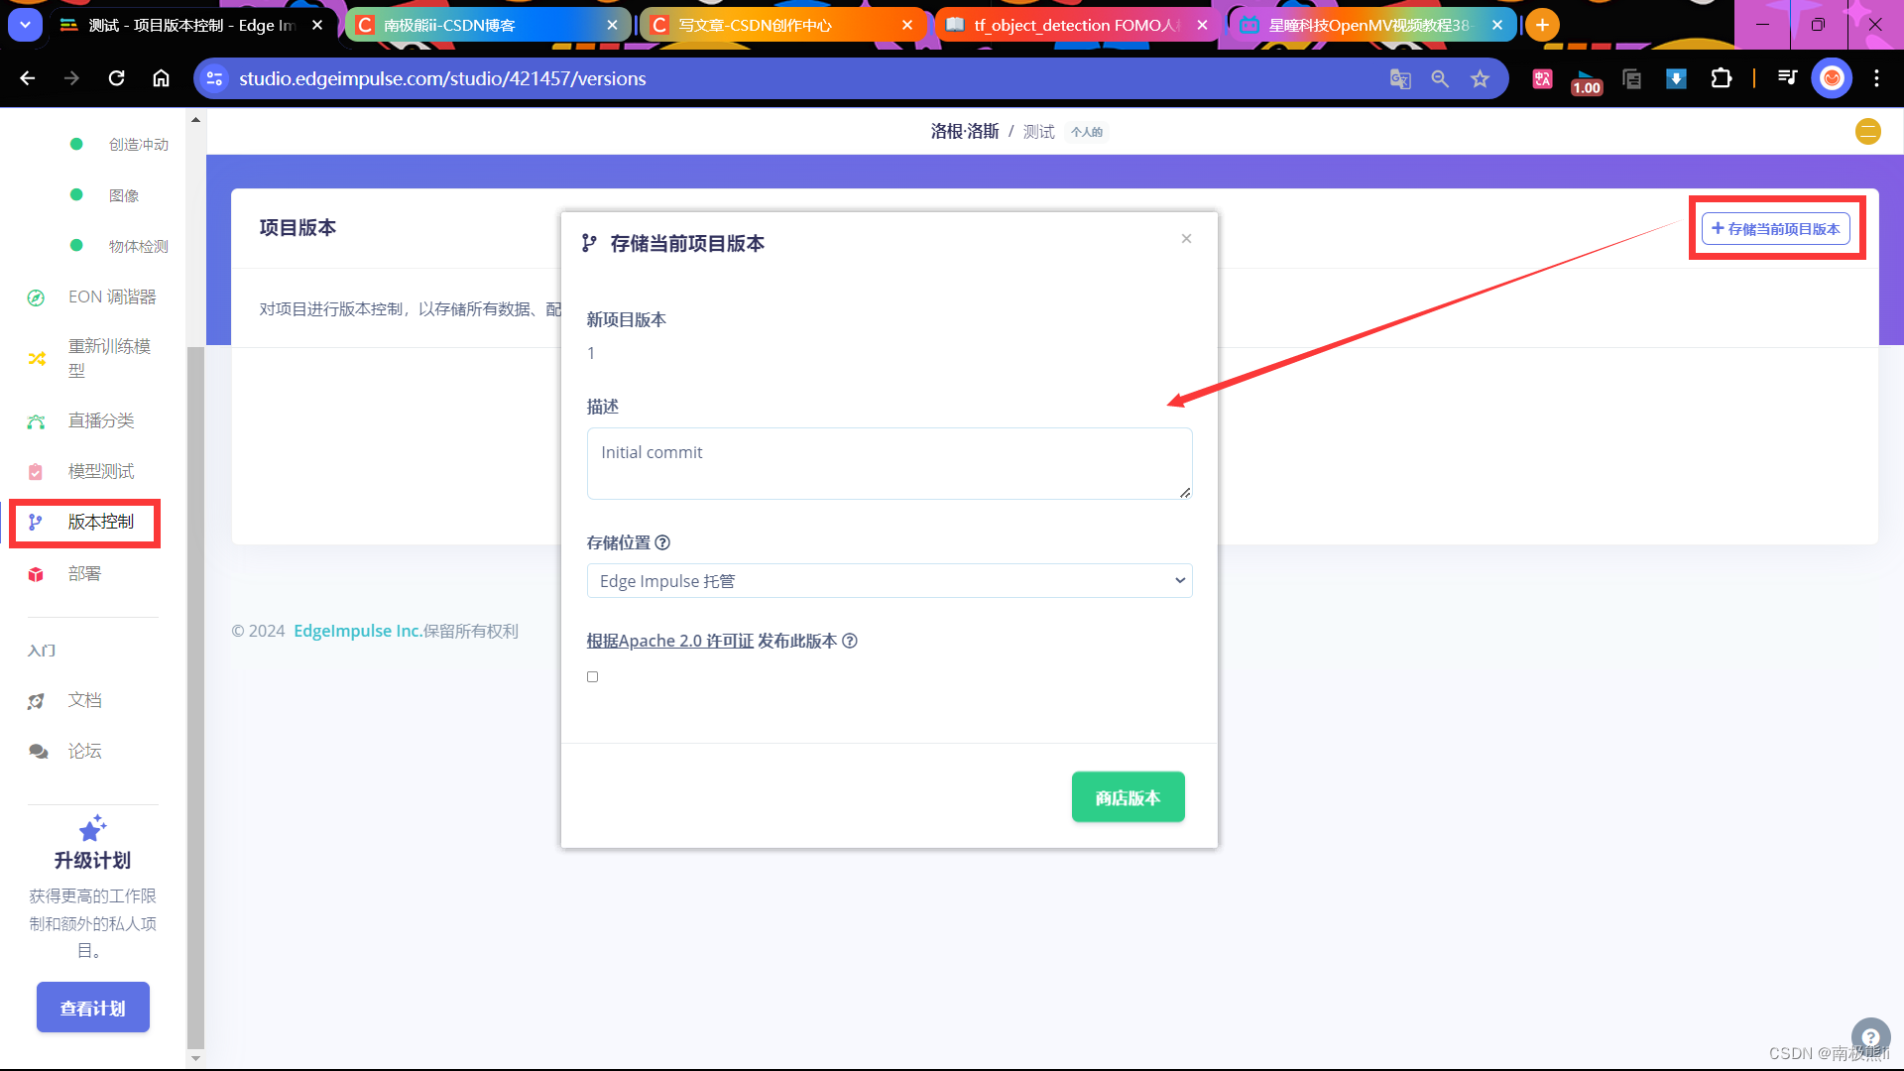Click the 论坛 chat bubbles icon
The width and height of the screenshot is (1904, 1071).
tap(38, 752)
